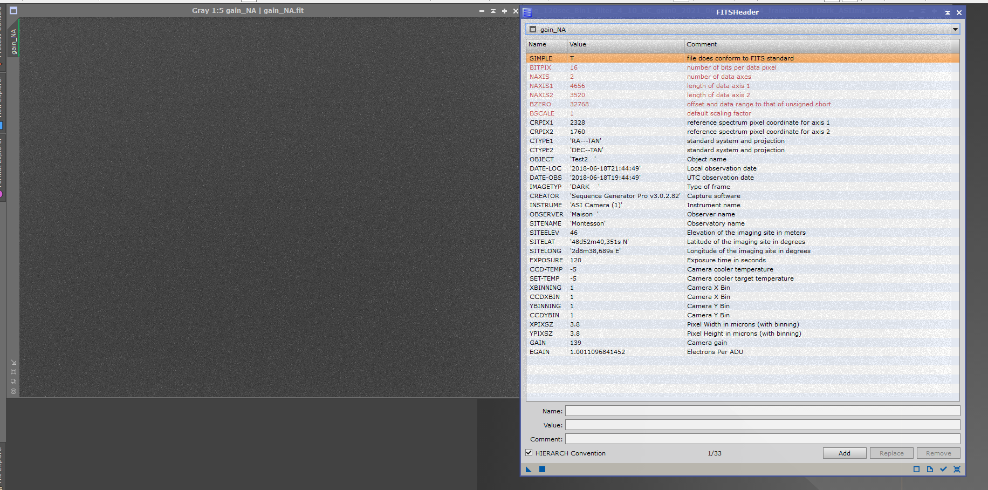Maximize the gain_NA image window with plus icon
The image size is (988, 490).
coord(504,11)
